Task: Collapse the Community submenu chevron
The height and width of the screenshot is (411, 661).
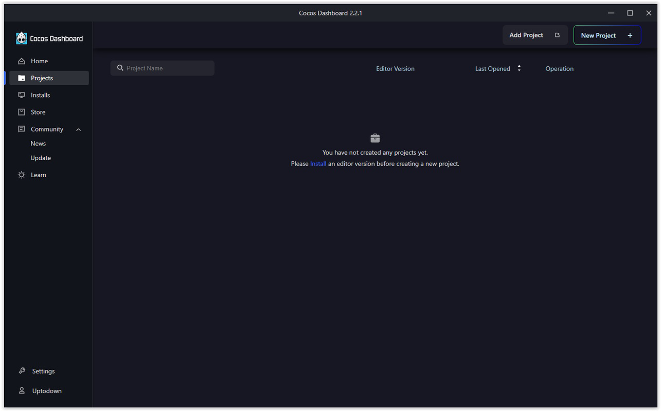Action: click(x=79, y=129)
